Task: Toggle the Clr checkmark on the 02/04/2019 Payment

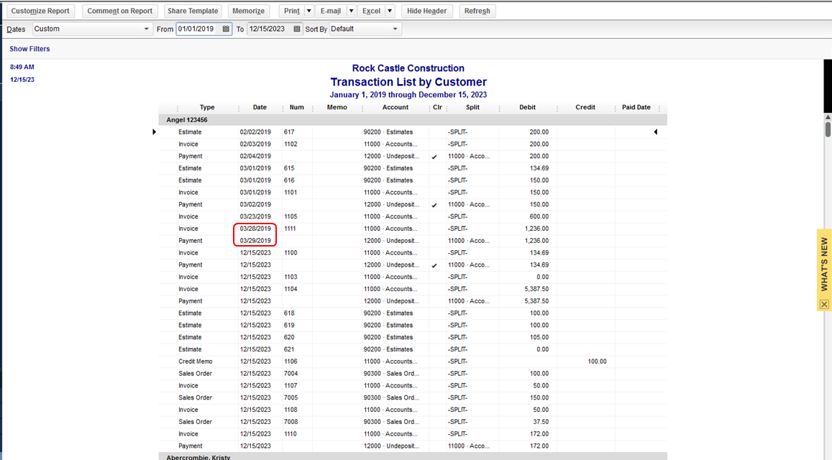Action: point(434,156)
